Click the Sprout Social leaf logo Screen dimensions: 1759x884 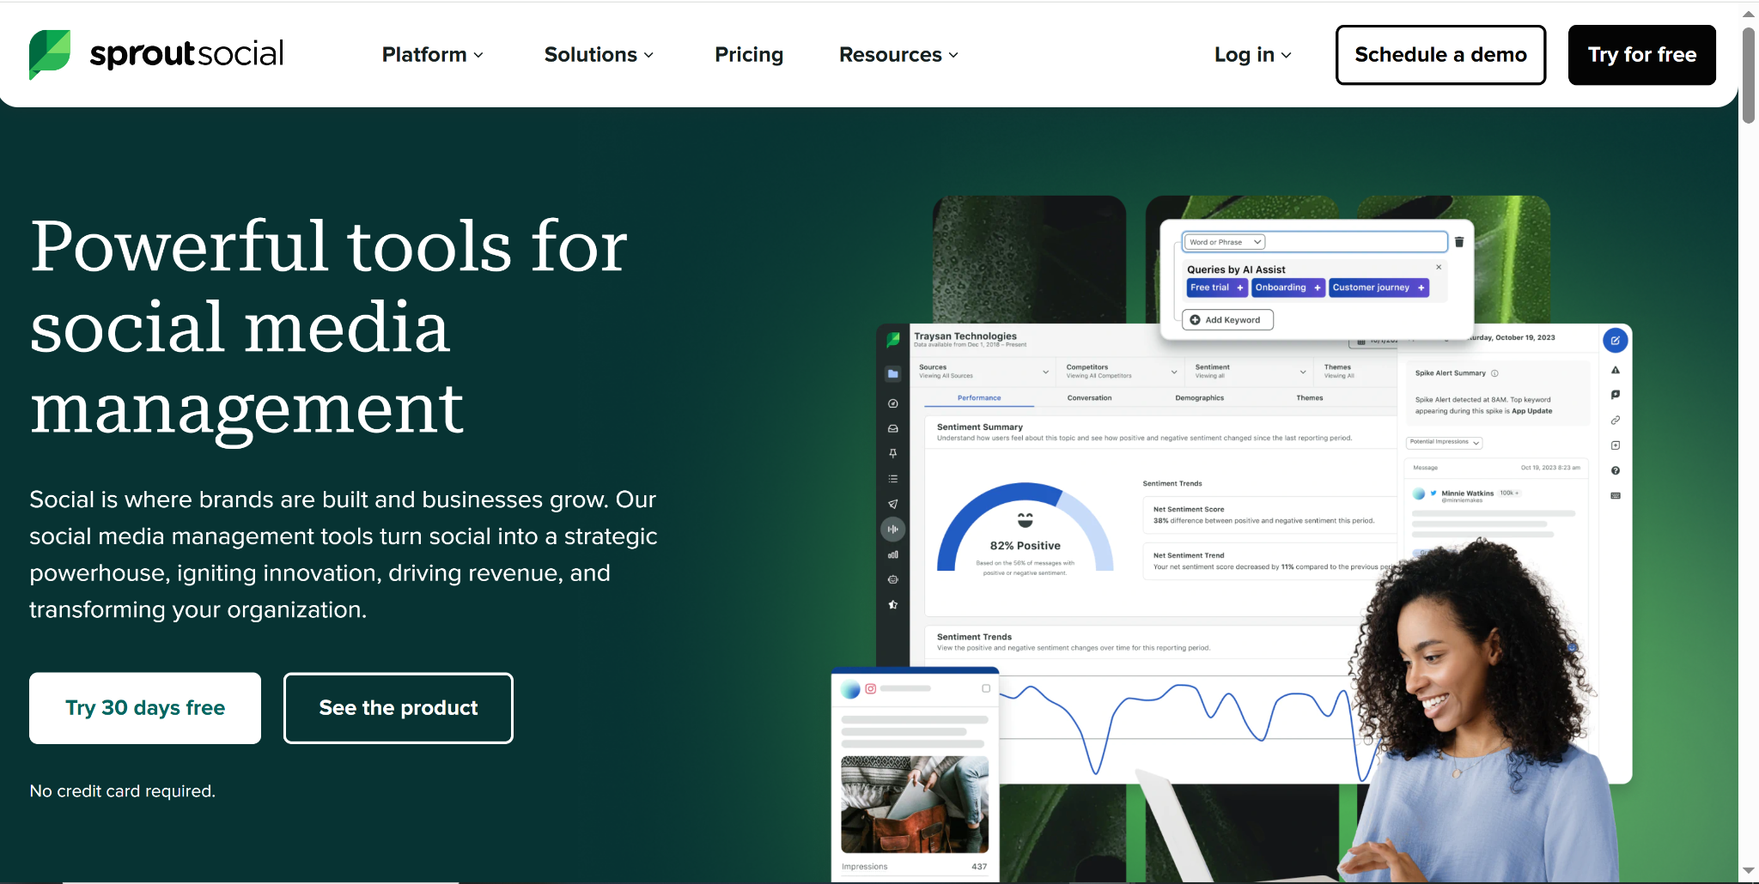coord(49,54)
